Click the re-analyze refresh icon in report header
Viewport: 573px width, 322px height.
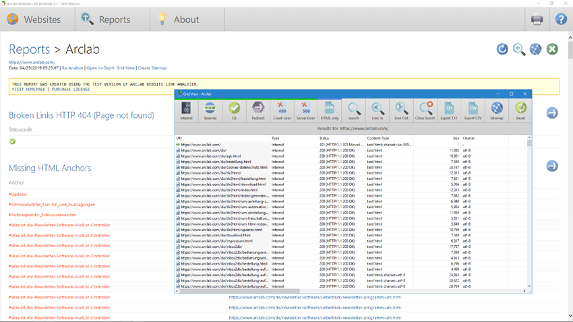coord(502,49)
